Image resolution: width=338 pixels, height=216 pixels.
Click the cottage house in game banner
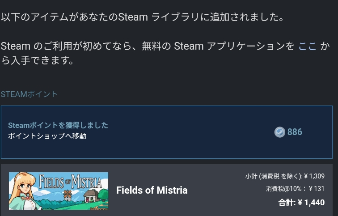(91, 196)
